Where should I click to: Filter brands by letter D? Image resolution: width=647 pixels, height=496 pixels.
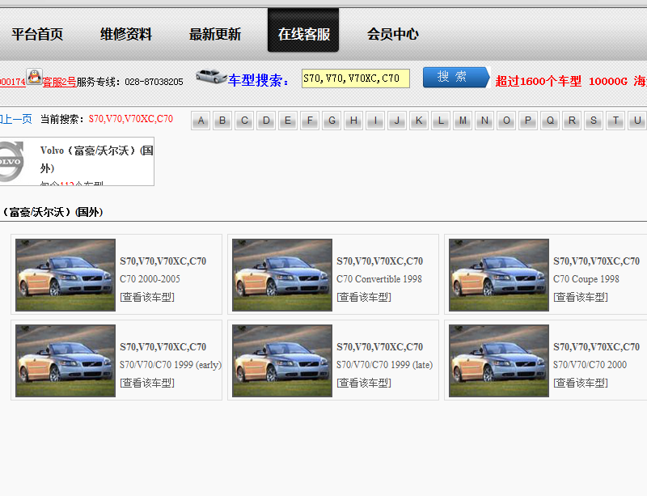pyautogui.click(x=266, y=121)
